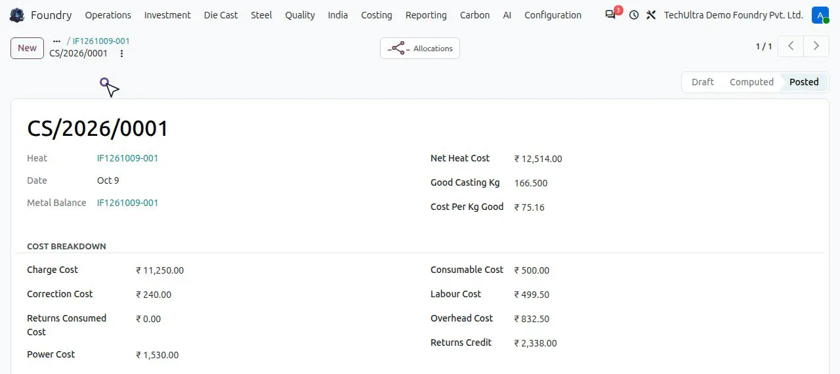Click the breadcrumb ellipsis icon
Image resolution: width=840 pixels, height=374 pixels.
pyautogui.click(x=56, y=41)
